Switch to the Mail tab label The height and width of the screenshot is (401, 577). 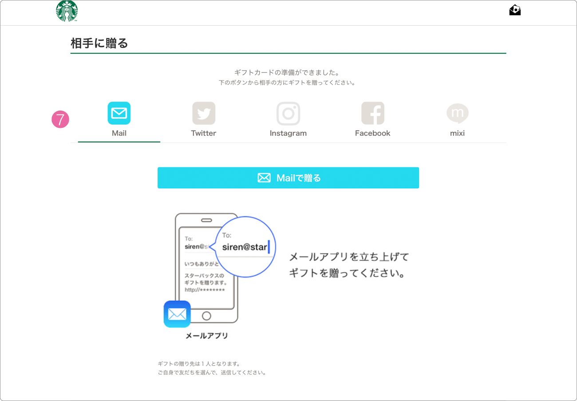(x=119, y=133)
